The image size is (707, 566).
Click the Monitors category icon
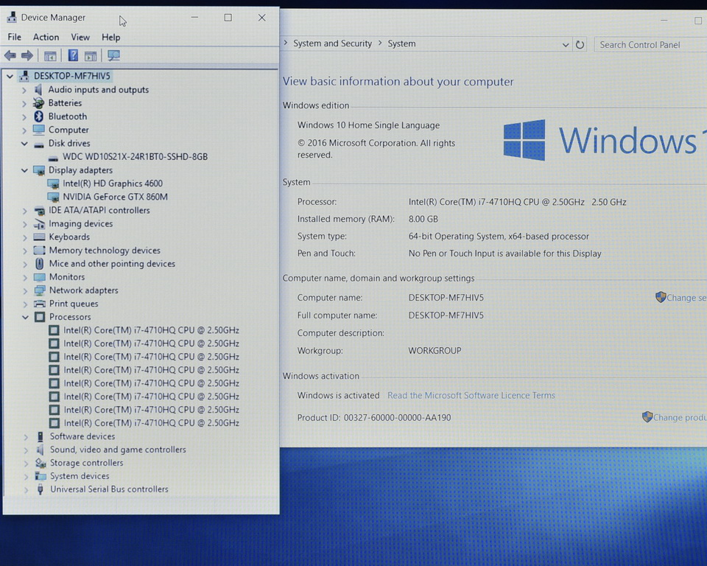40,277
